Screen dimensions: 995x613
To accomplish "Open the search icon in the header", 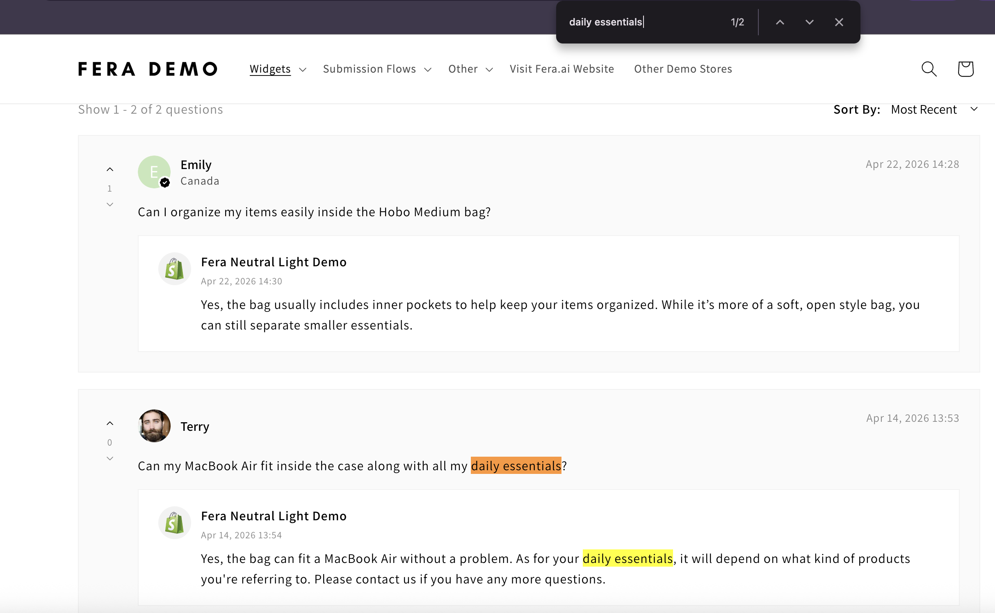I will point(929,69).
